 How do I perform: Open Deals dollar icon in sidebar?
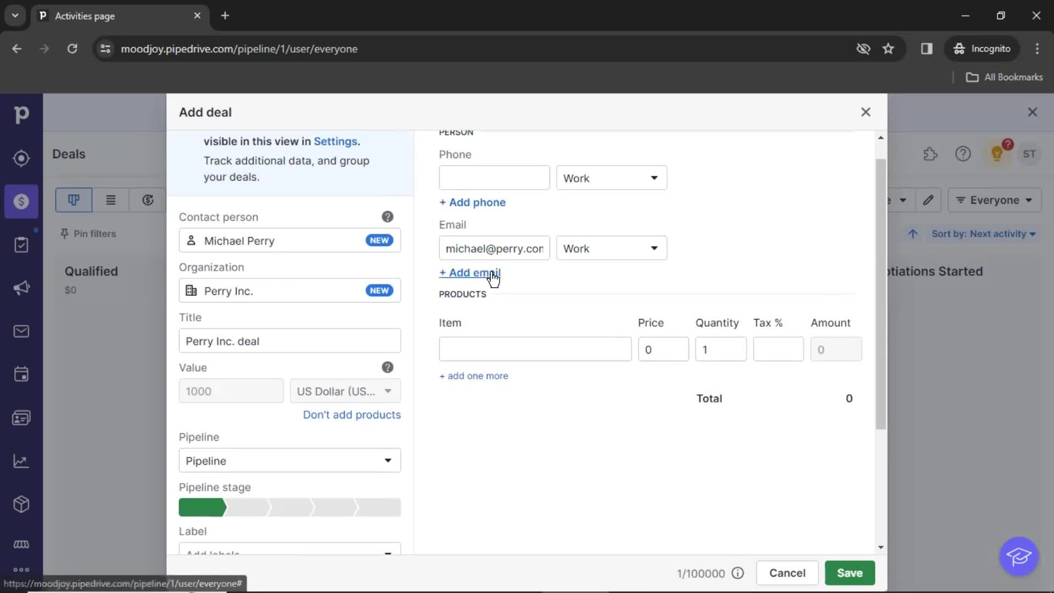tap(21, 202)
